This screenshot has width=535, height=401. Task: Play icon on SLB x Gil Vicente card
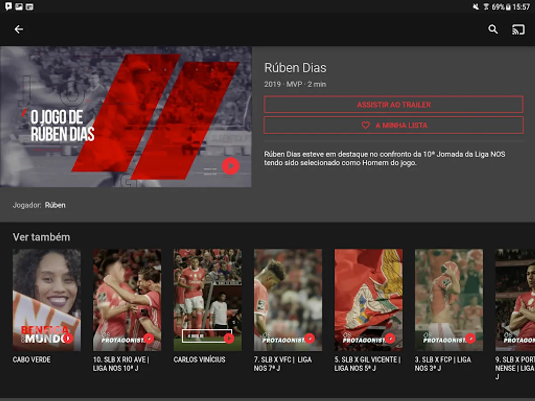pos(390,339)
